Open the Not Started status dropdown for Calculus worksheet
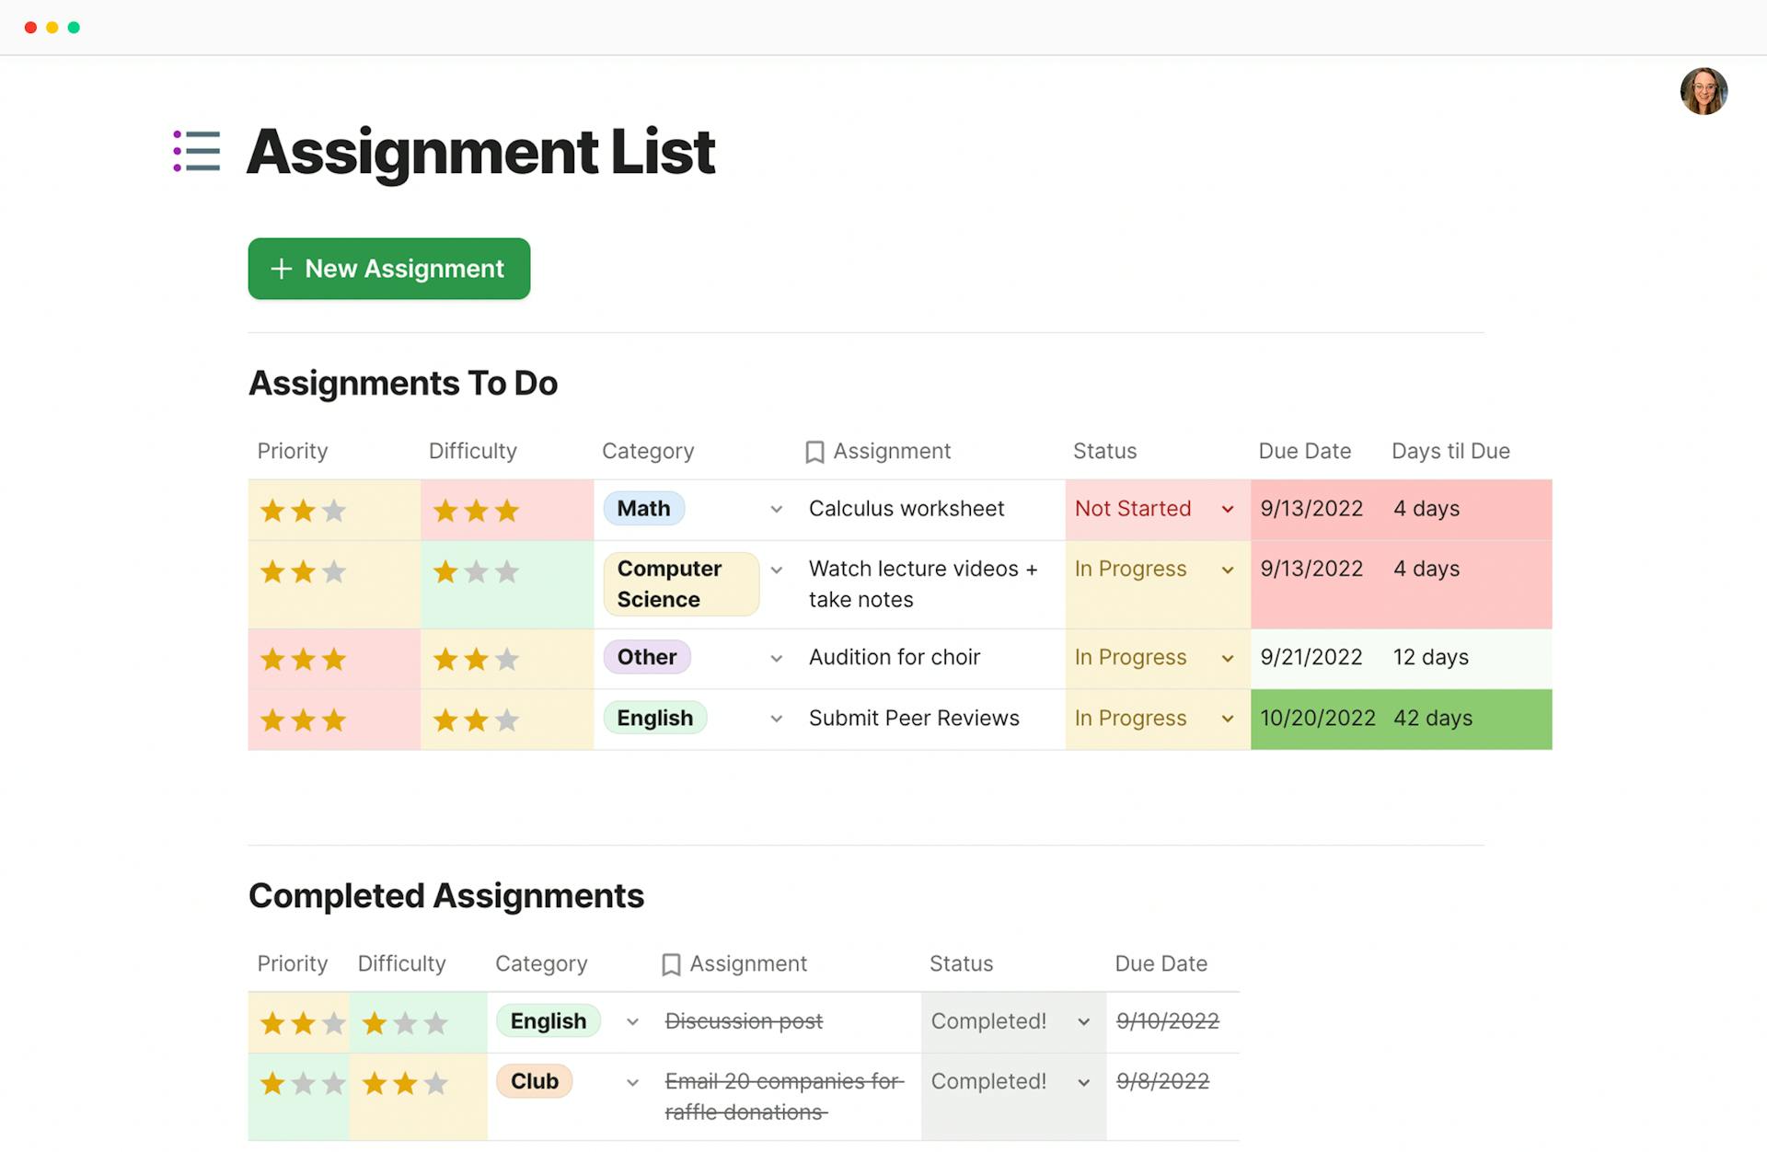The height and width of the screenshot is (1152, 1767). tap(1227, 509)
